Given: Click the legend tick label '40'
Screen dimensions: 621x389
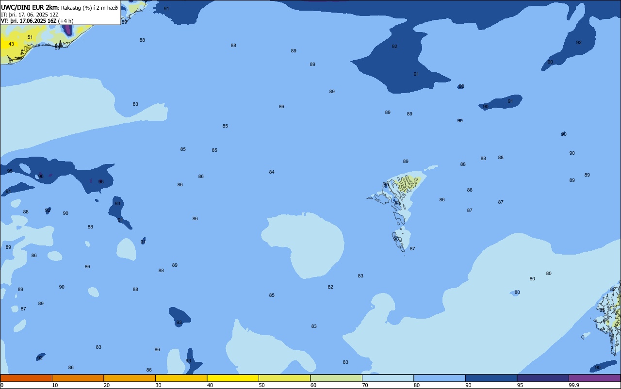Looking at the screenshot, I should tap(210, 385).
